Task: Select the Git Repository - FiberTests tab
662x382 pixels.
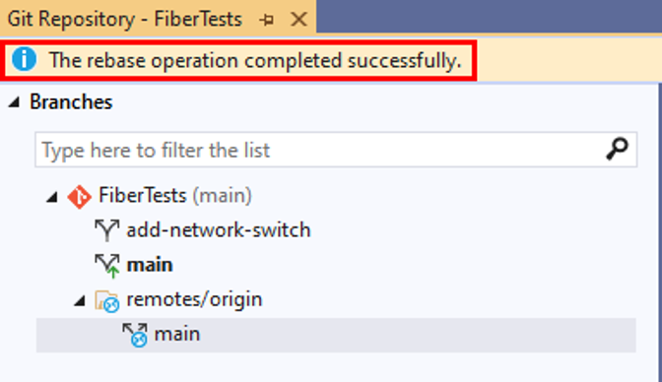Action: click(x=125, y=20)
